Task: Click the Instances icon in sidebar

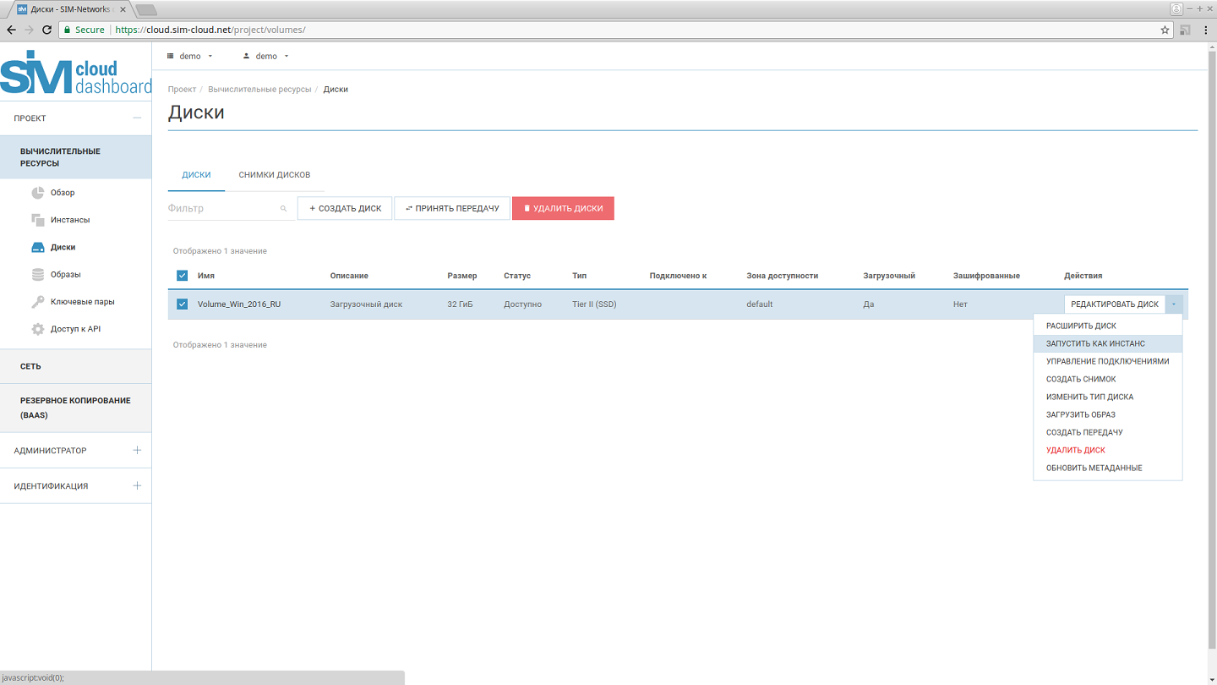Action: tap(37, 220)
